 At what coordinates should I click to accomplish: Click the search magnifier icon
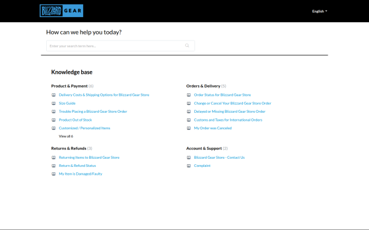point(187,45)
